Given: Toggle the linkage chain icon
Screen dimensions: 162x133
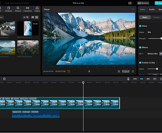Looking at the screenshot, I should click(x=148, y=79).
